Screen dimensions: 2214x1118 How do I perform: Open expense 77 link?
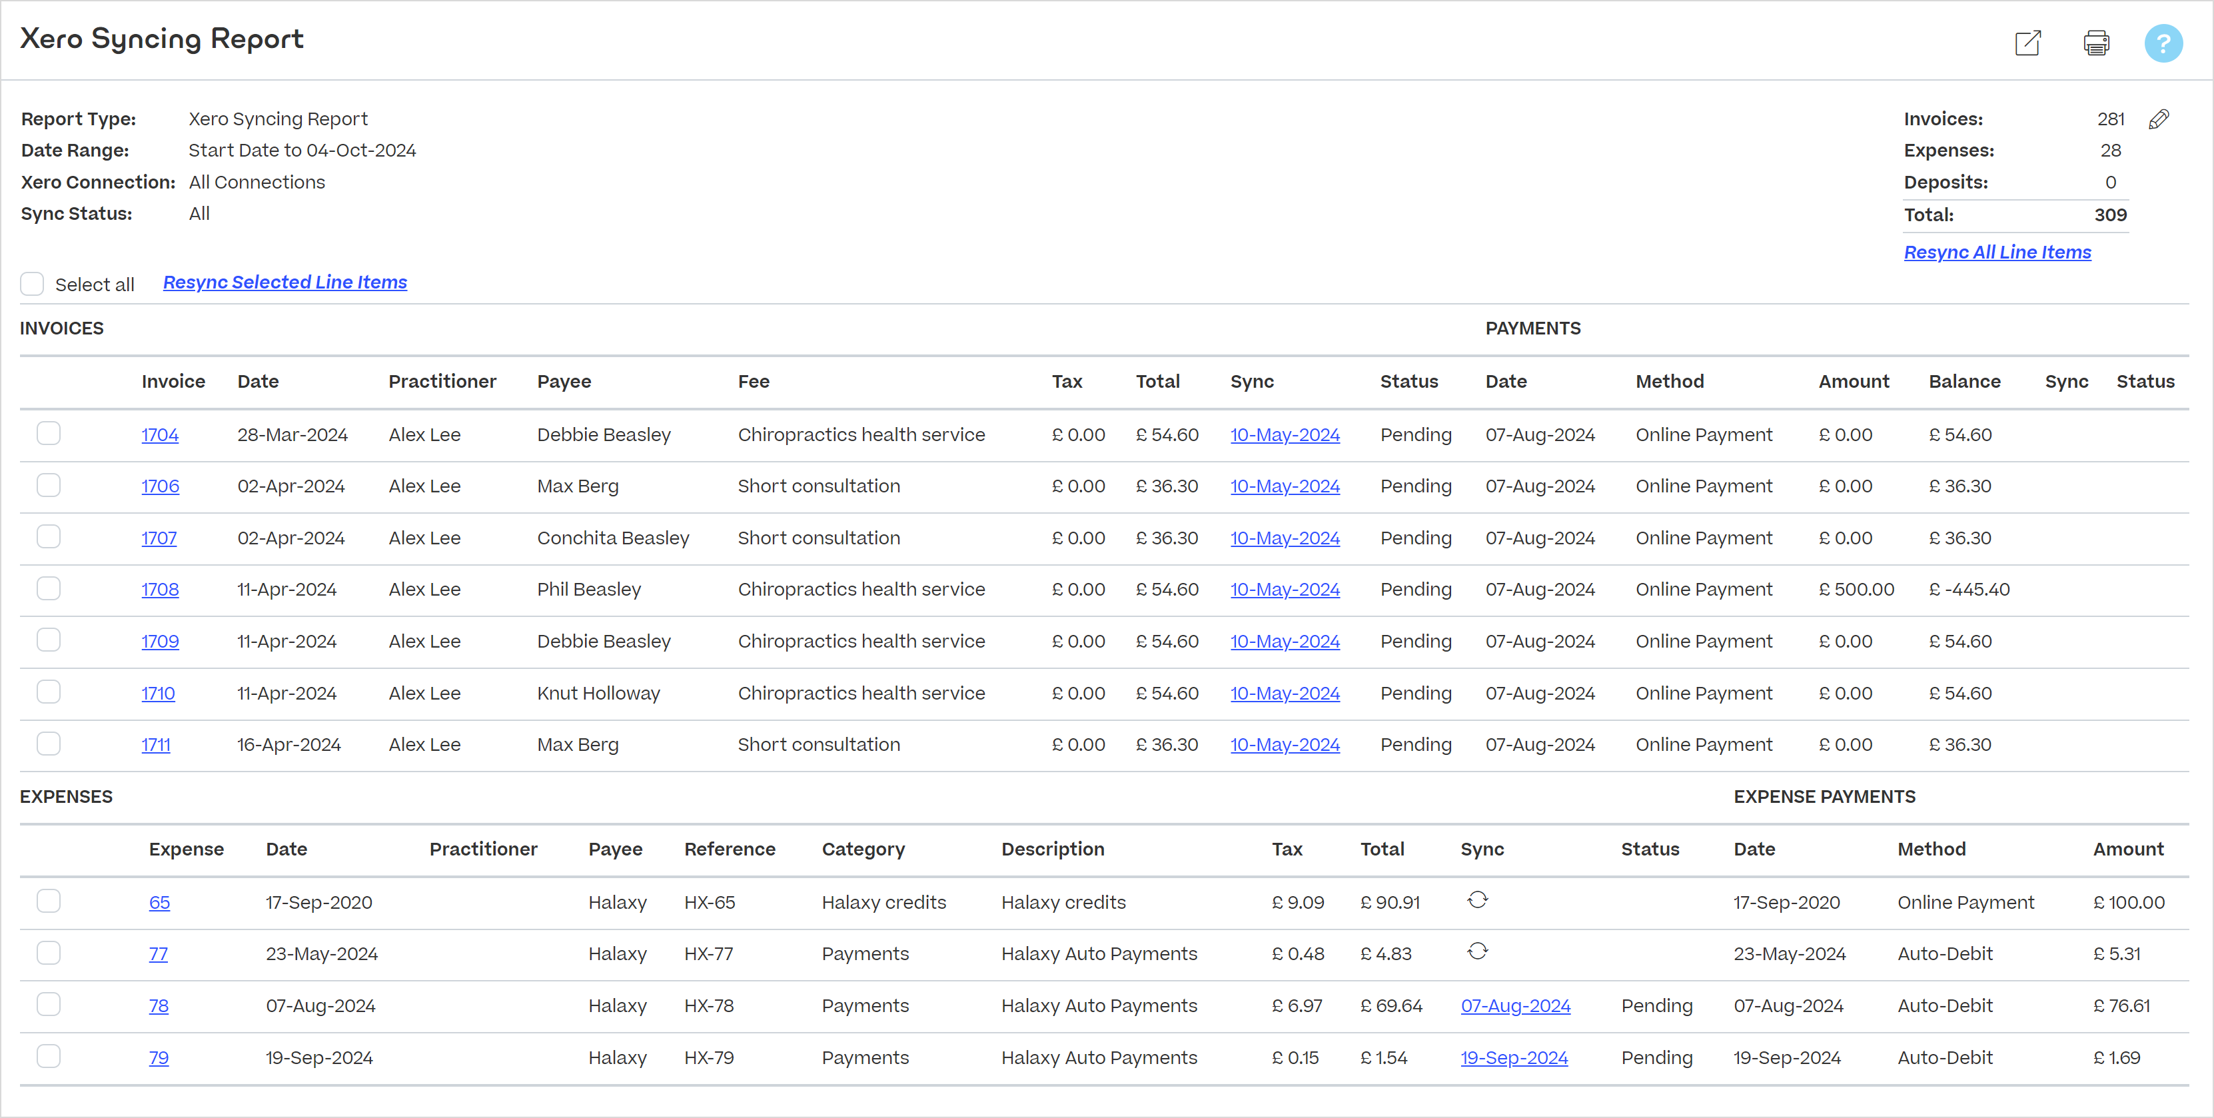click(x=158, y=954)
